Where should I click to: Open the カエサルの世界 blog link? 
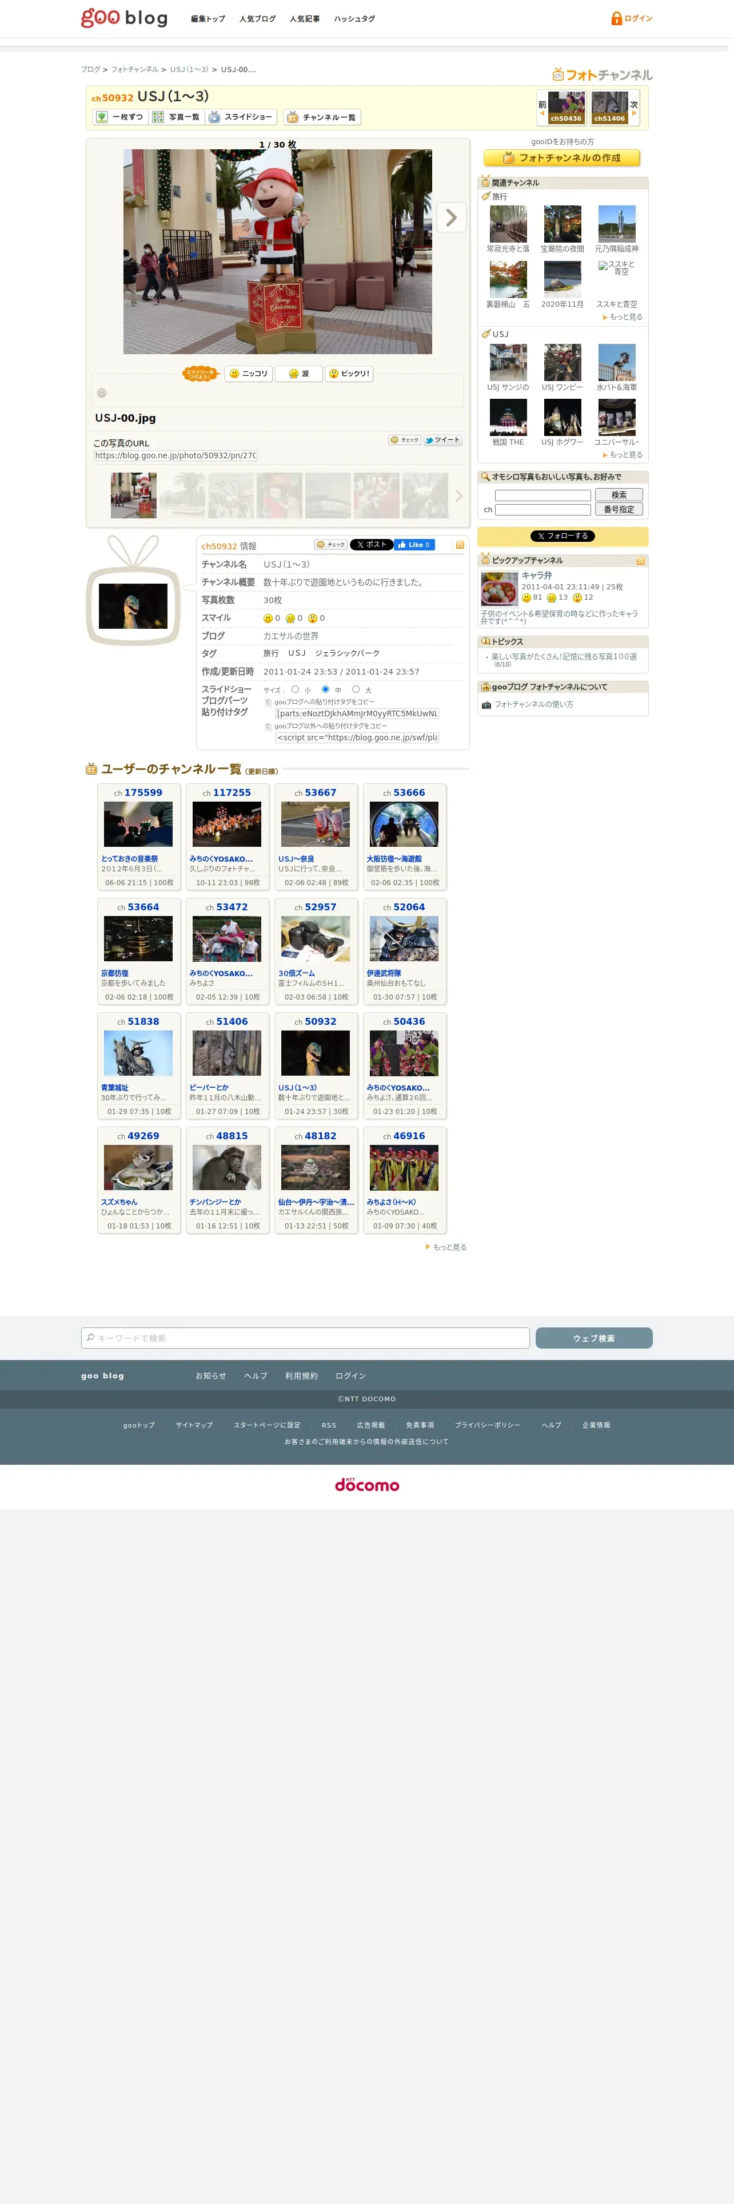point(290,636)
